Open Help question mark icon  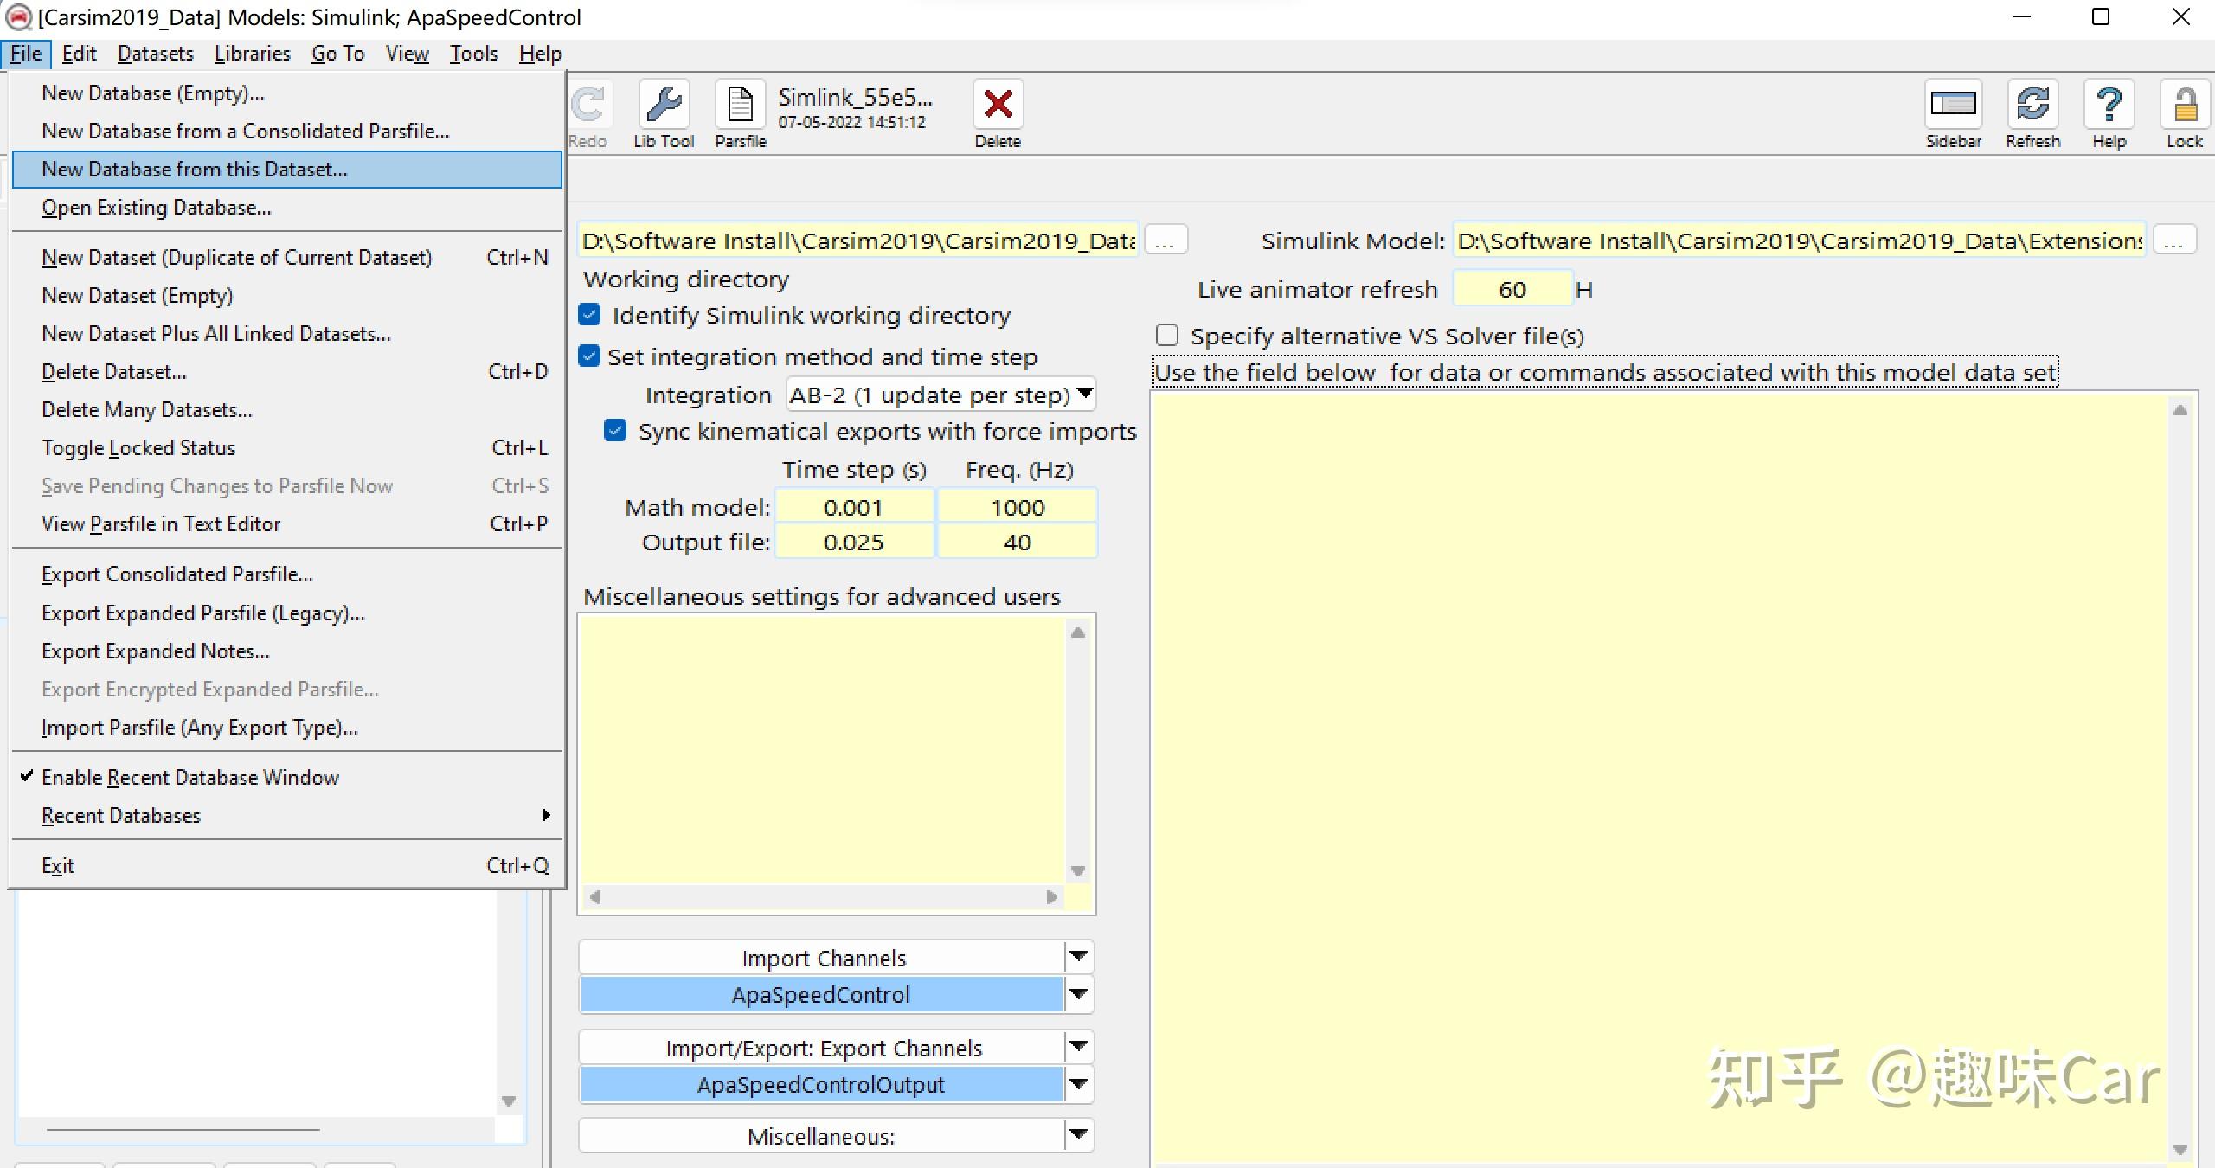click(x=2109, y=106)
